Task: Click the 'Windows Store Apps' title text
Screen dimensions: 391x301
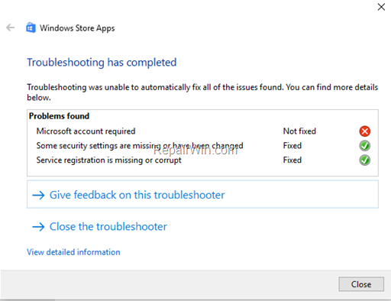Action: point(77,28)
